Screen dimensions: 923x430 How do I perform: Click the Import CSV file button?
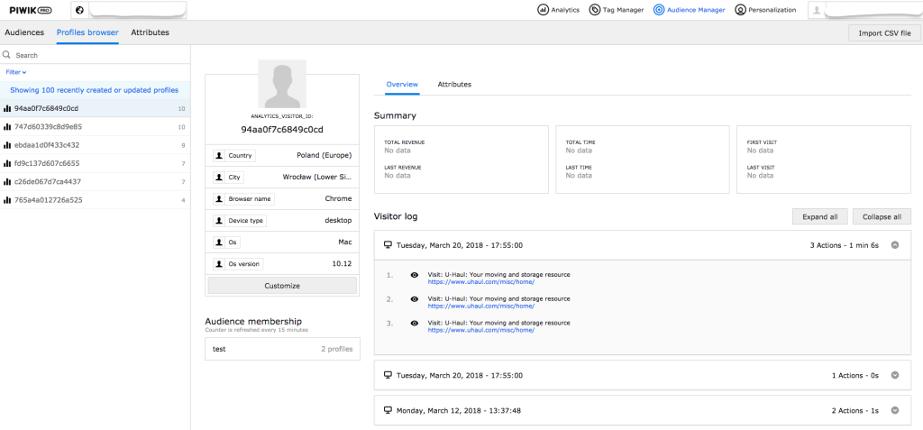click(884, 33)
